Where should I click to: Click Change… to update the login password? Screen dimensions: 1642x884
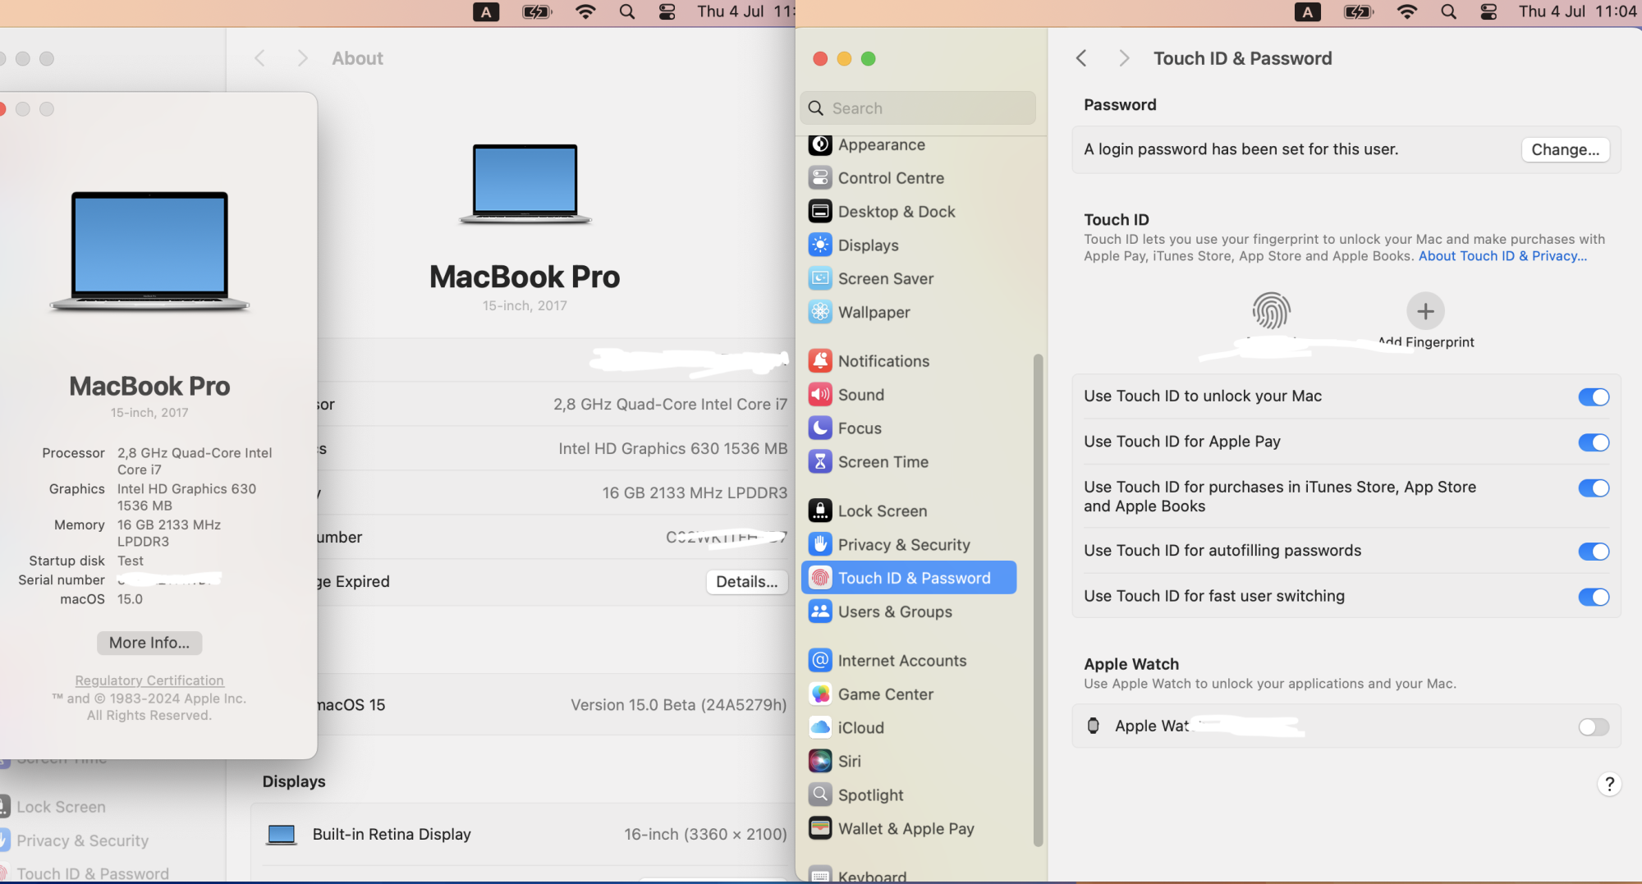pos(1565,149)
